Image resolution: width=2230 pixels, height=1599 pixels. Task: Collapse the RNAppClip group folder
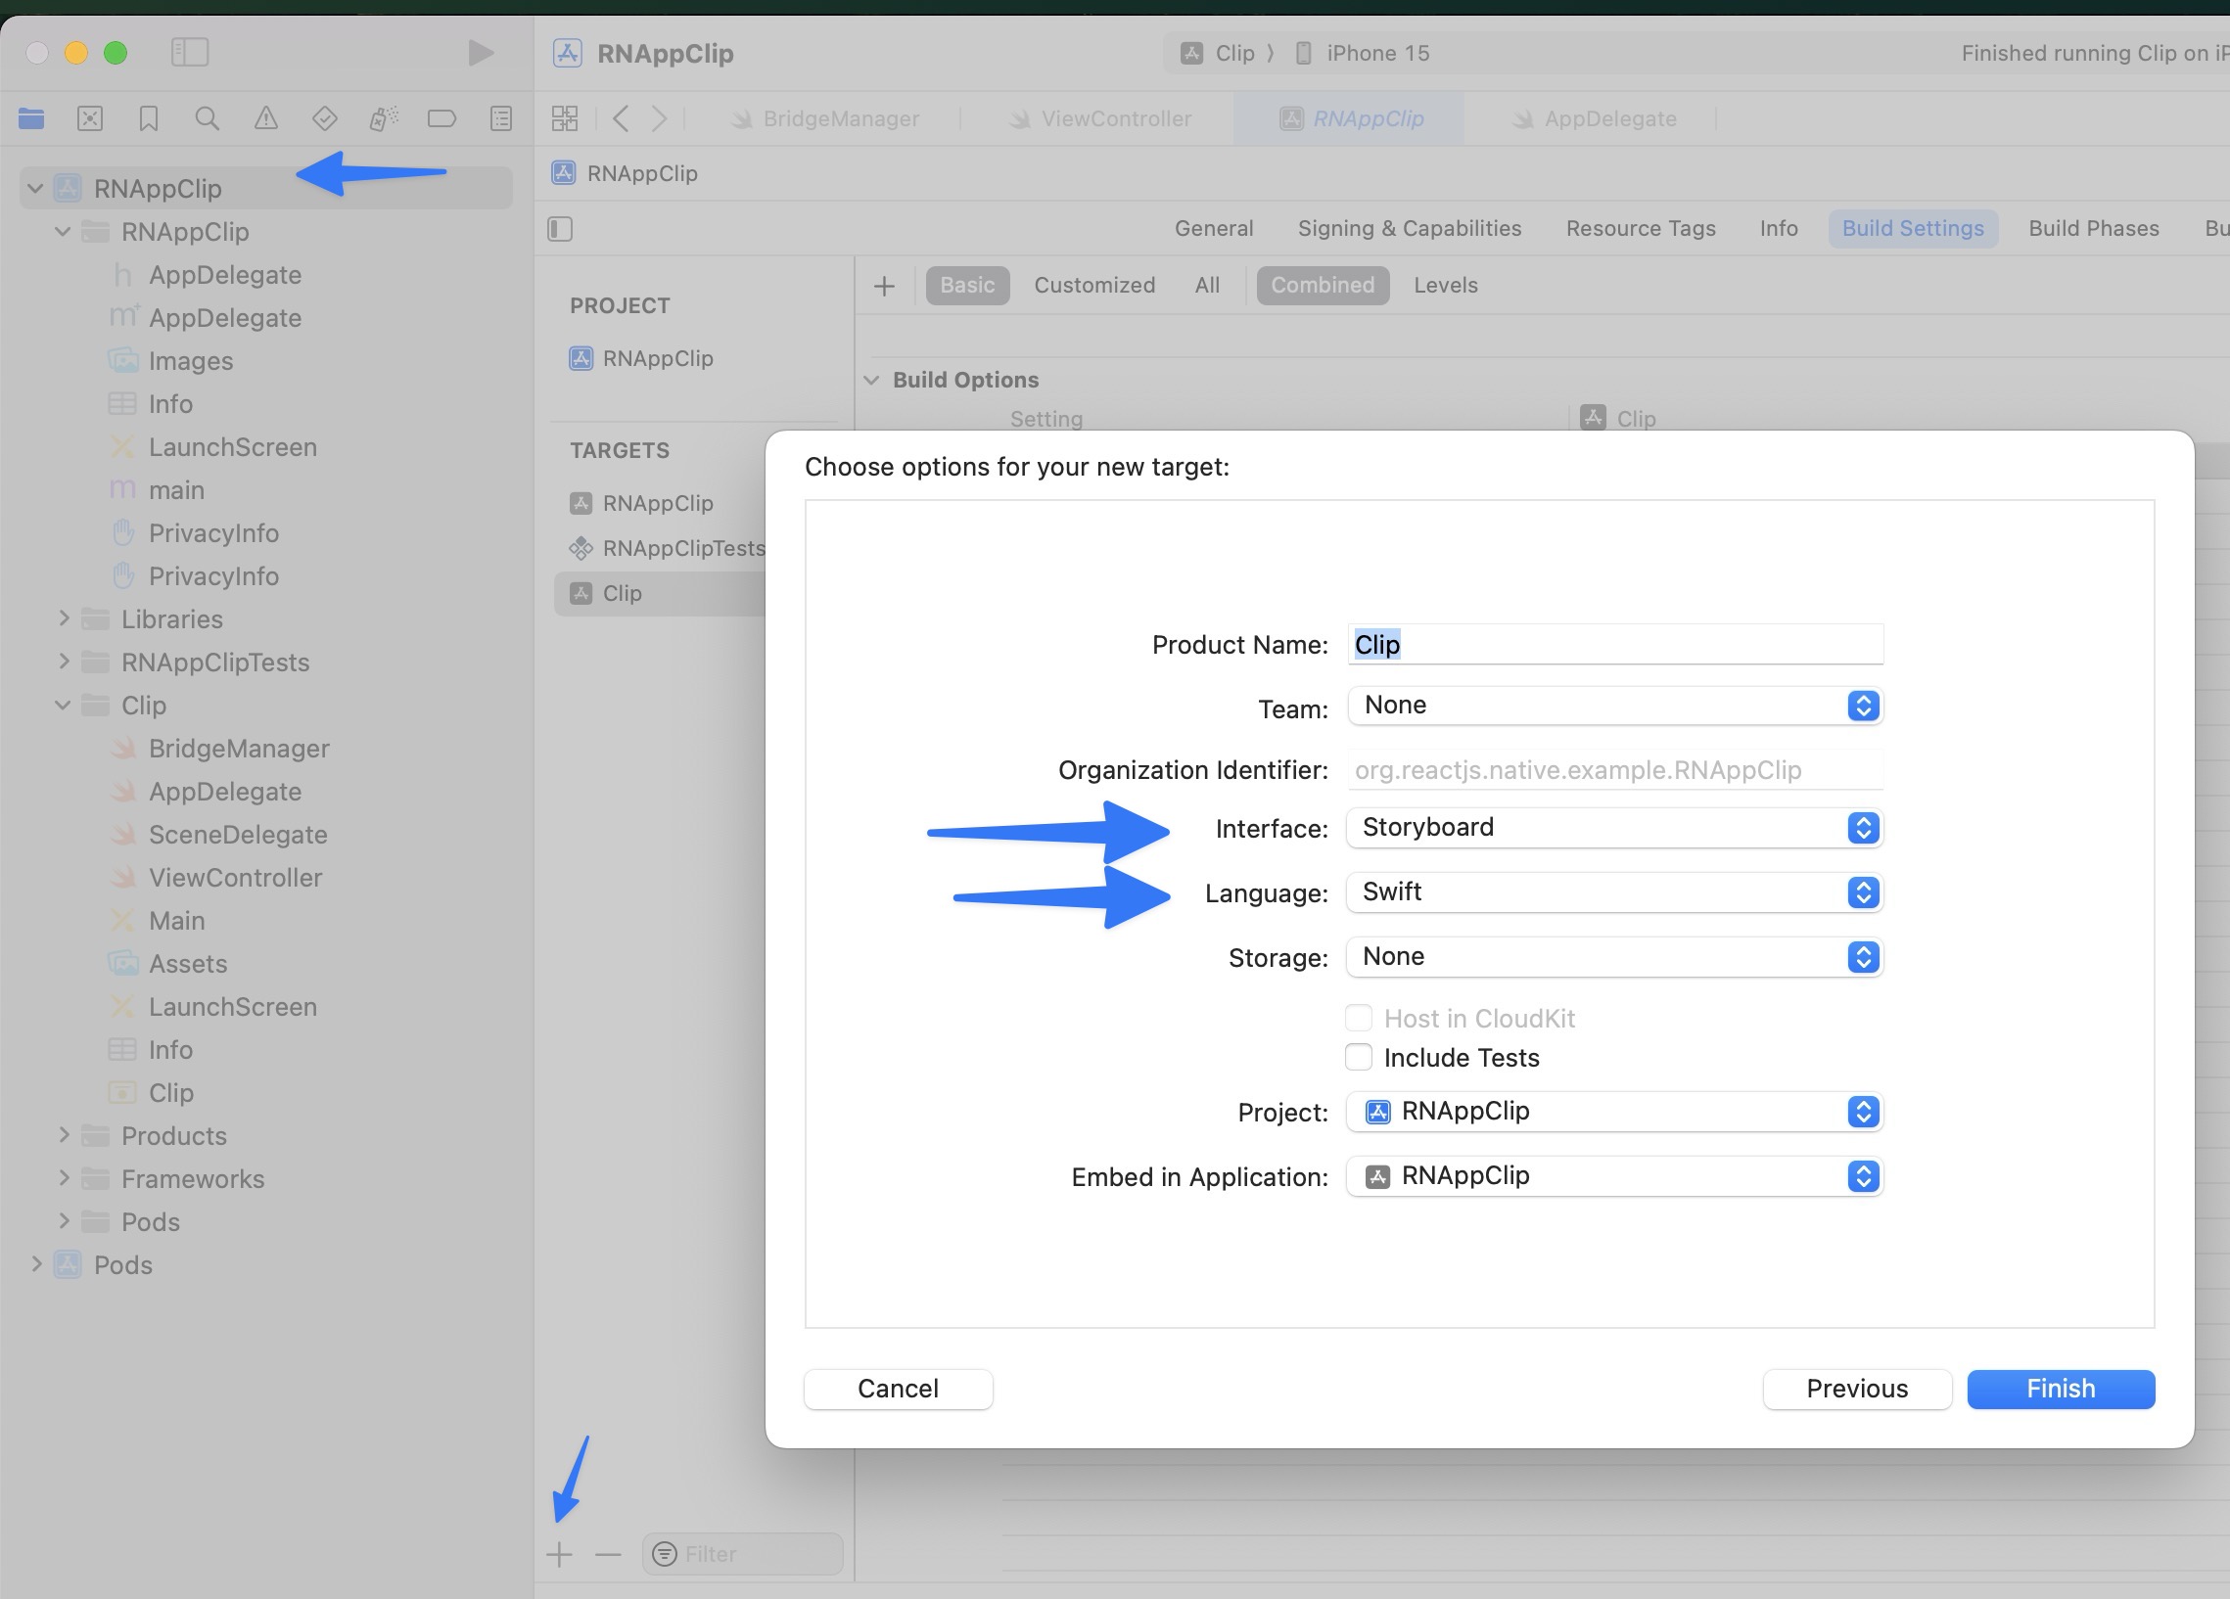63,231
